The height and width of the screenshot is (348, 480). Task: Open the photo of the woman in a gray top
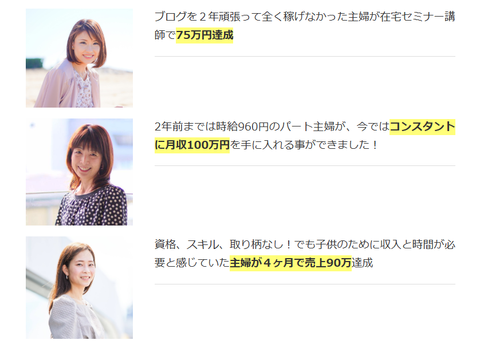79,287
